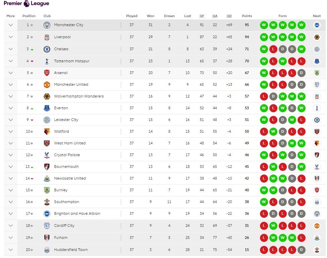Expand the Manchester City row details
Image resolution: width=327 pixels, height=258 pixels.
[x=10, y=25]
